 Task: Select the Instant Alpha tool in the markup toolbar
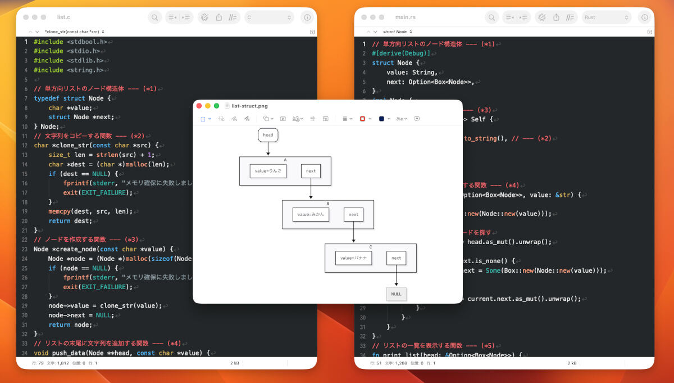tap(221, 119)
